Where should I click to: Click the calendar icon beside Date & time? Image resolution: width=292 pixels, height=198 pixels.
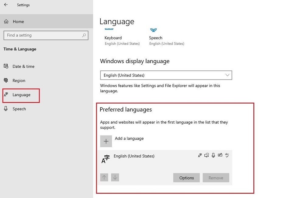pos(6,66)
